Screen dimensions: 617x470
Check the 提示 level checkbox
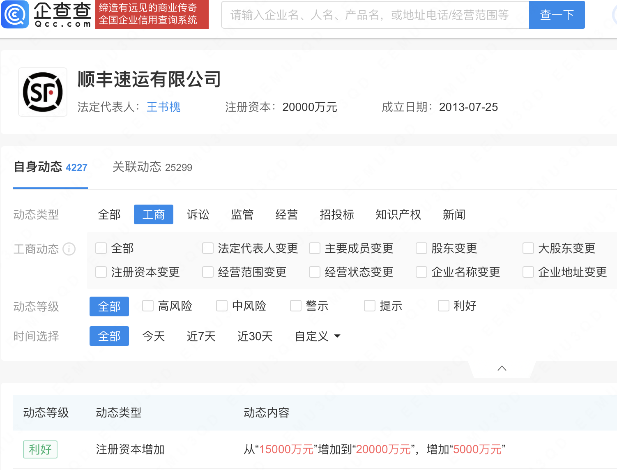pos(369,306)
